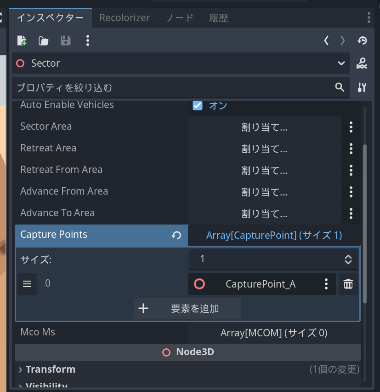380x392 pixels.
Task: Delete the CapturePoint_A array element
Action: pos(348,284)
